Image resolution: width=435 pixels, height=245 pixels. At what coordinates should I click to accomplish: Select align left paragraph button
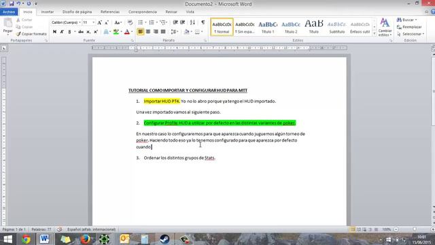(141, 32)
